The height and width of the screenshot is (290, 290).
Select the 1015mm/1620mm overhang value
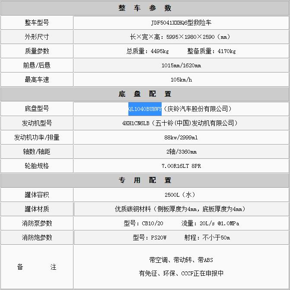[181, 66]
